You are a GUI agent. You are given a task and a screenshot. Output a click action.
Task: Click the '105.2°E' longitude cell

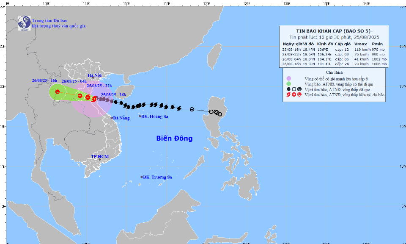click(324, 55)
